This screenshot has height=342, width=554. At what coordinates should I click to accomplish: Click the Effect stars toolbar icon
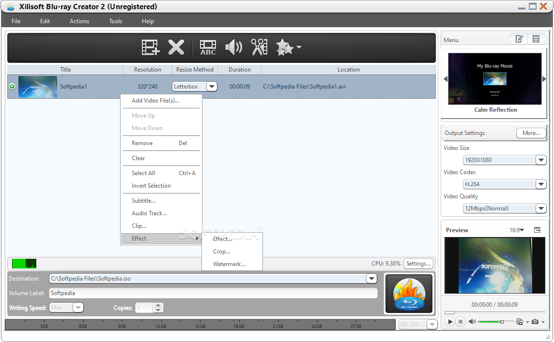click(x=284, y=47)
